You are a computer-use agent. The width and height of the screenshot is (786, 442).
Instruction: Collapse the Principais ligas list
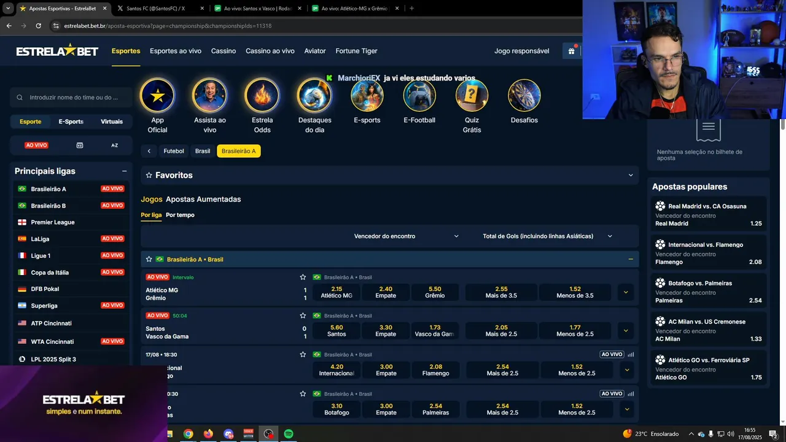[124, 171]
